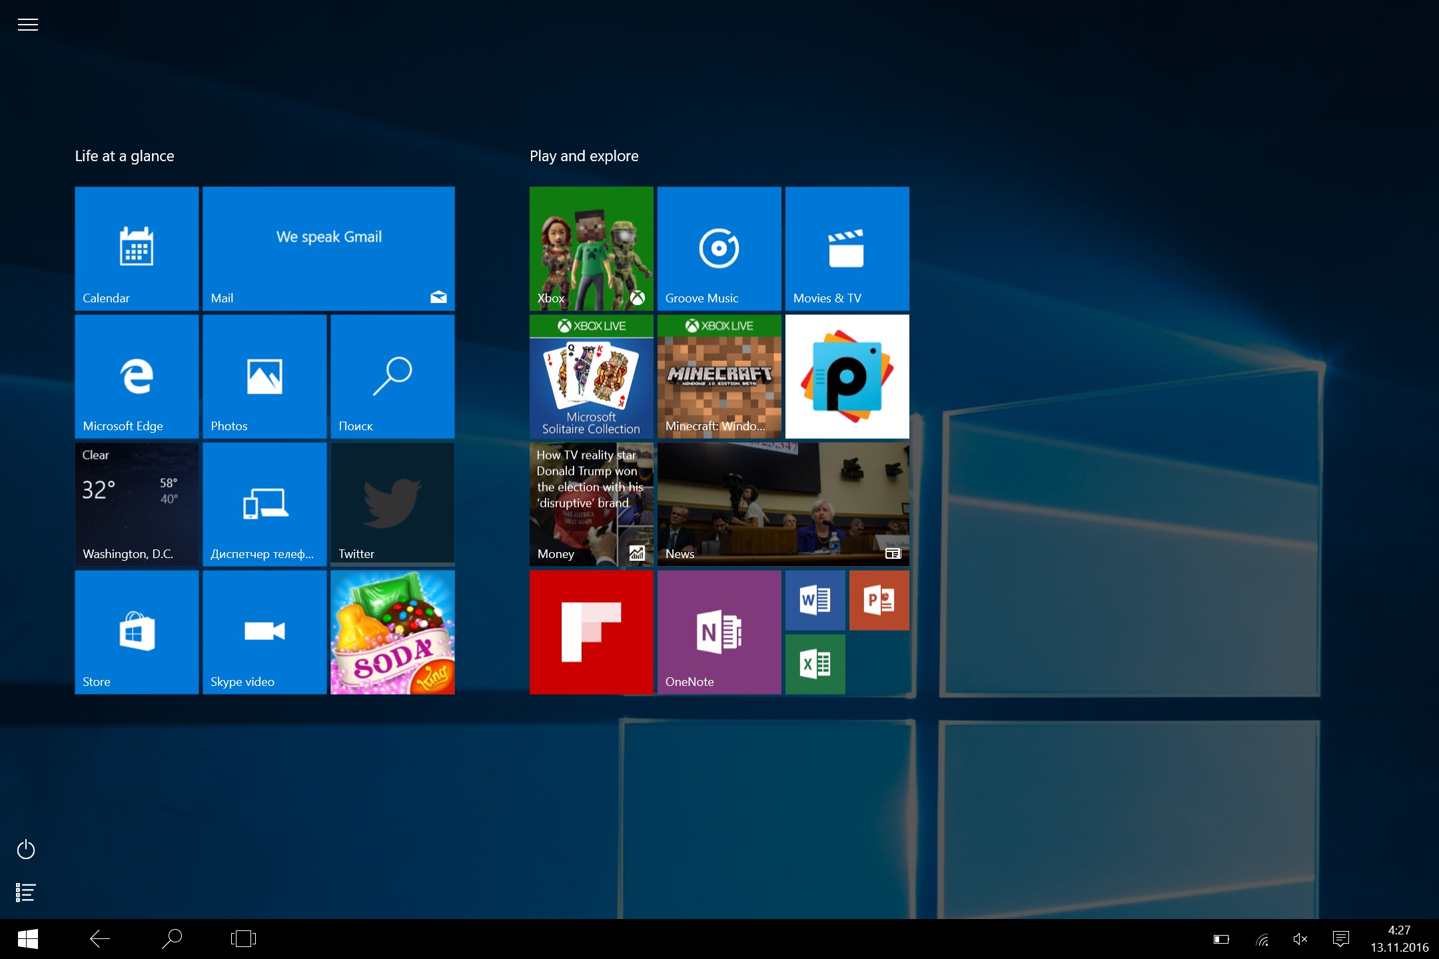Launch Candy Crush Soda tile
This screenshot has height=959, width=1439.
tap(392, 632)
